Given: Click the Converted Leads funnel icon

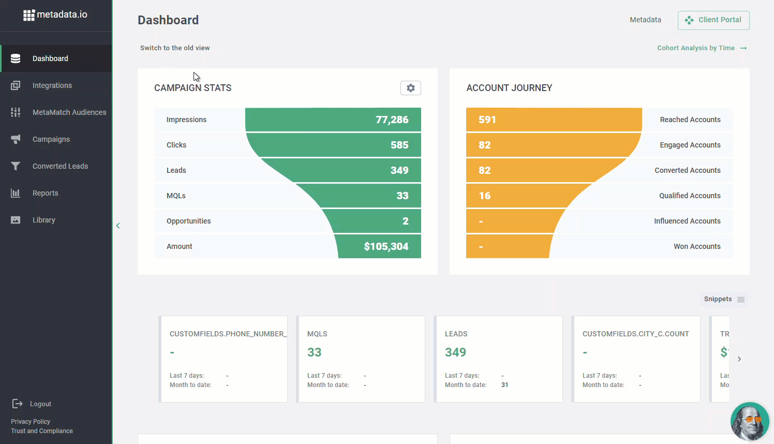Looking at the screenshot, I should click(16, 166).
